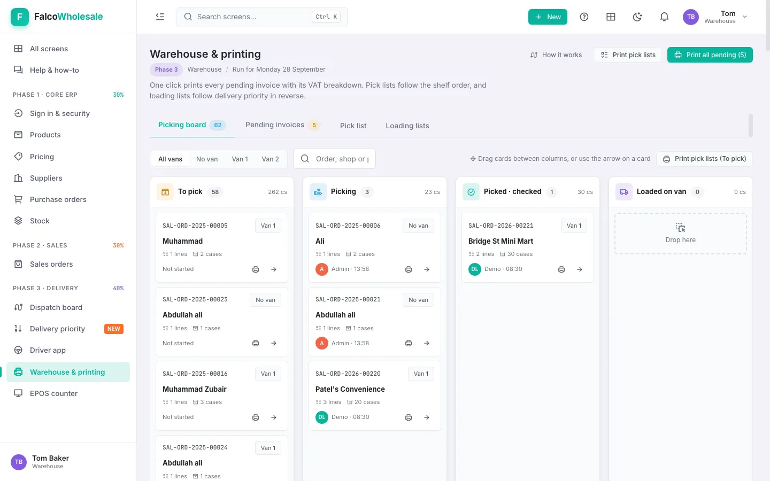
Task: Print Ali's order SAL-ORD-2025-00006
Action: pos(409,269)
